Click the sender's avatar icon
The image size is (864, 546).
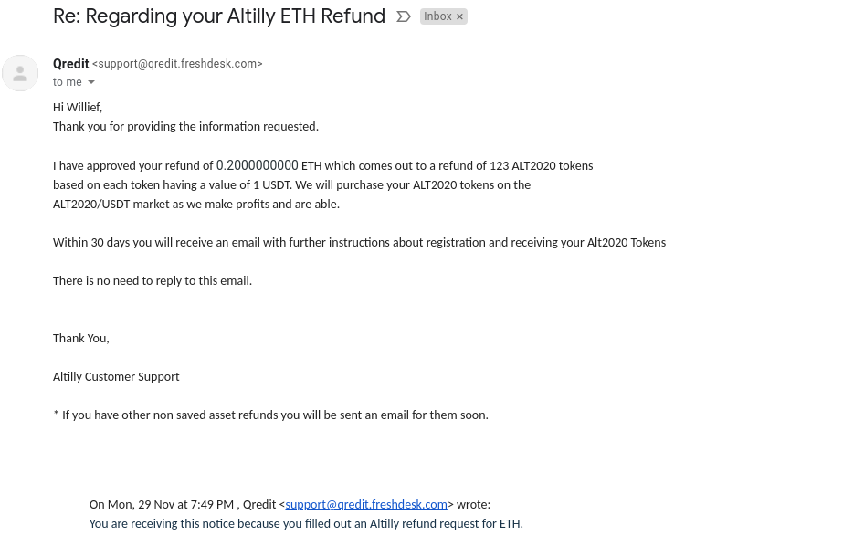pyautogui.click(x=20, y=73)
